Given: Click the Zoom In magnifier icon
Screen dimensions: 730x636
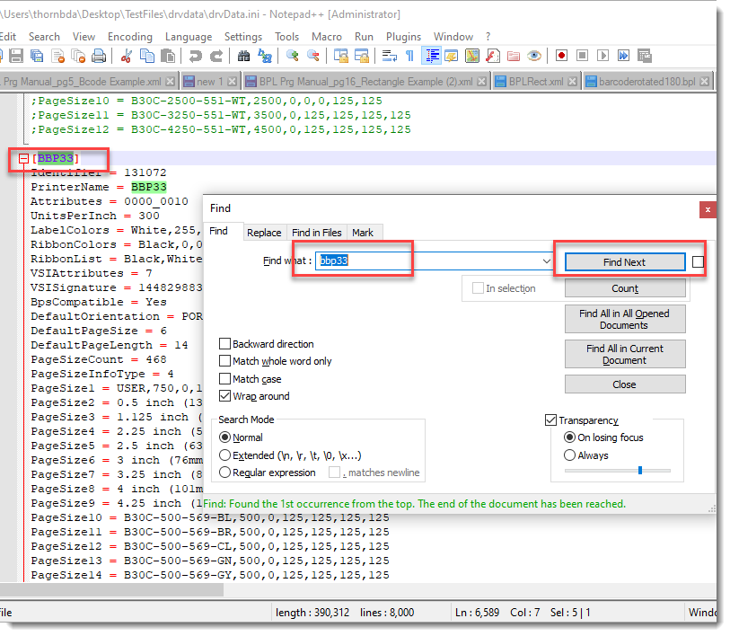Looking at the screenshot, I should pos(293,56).
